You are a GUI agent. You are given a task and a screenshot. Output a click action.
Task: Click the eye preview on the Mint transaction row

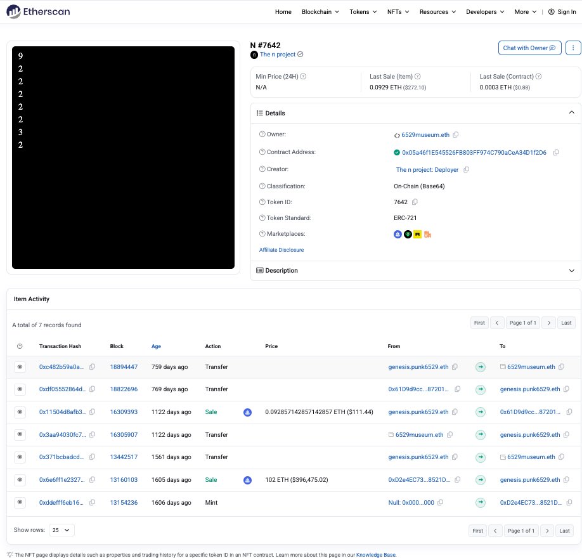(x=20, y=502)
